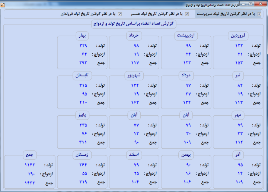
Task: Click the تیر birth count ۸۴
Action: coord(240,85)
